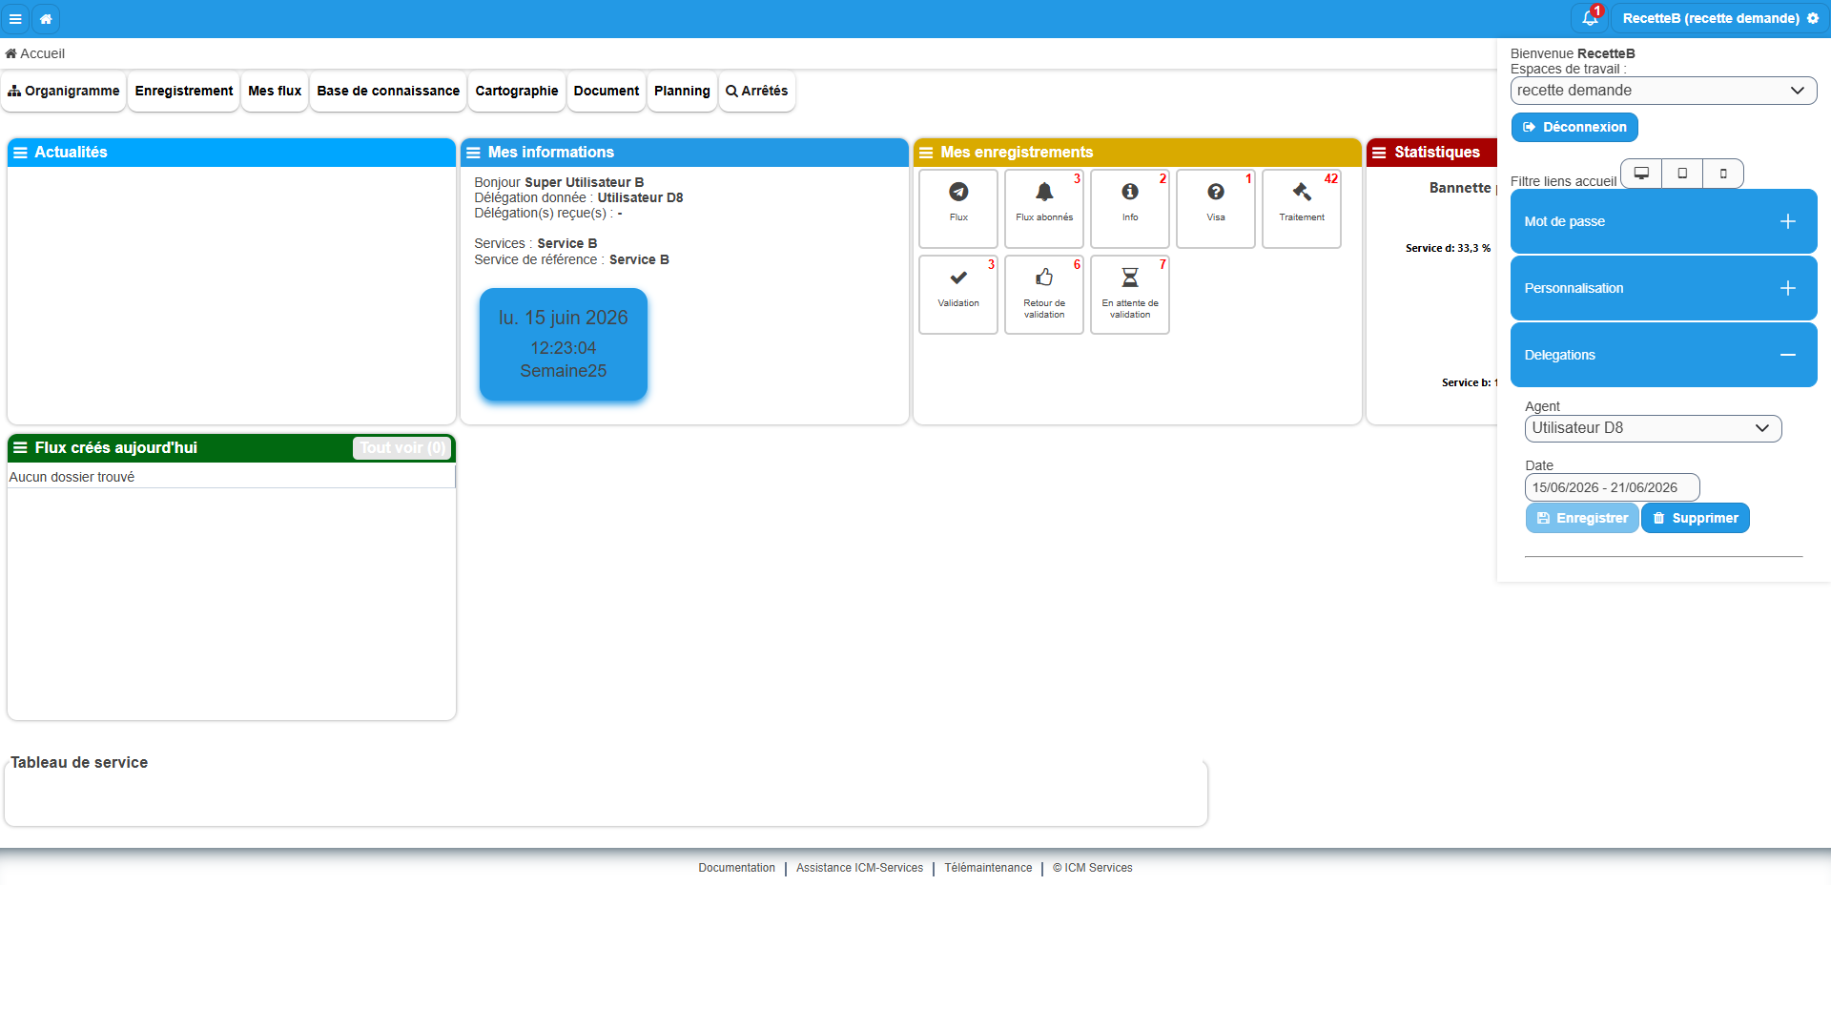Click the delegation Date range field
This screenshot has width=1831, height=1030.
tap(1612, 487)
